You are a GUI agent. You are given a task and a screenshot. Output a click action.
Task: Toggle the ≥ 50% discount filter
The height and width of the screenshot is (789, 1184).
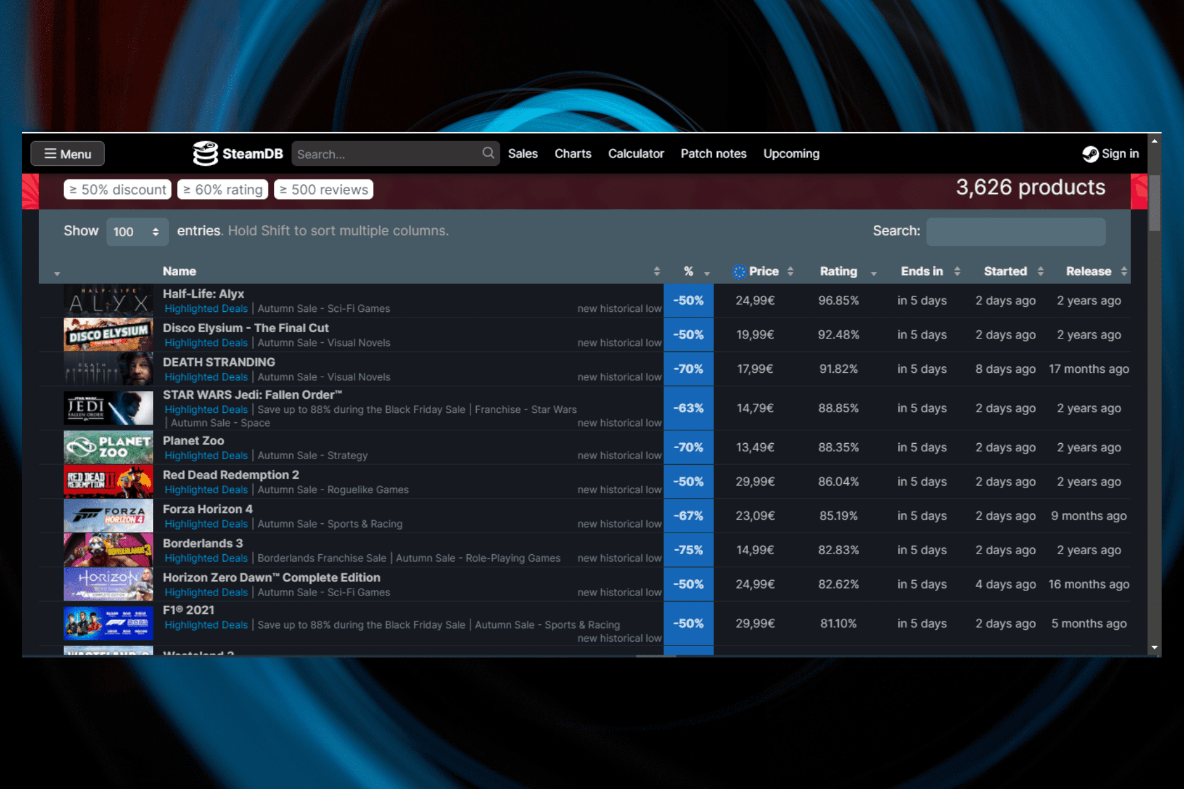point(117,189)
